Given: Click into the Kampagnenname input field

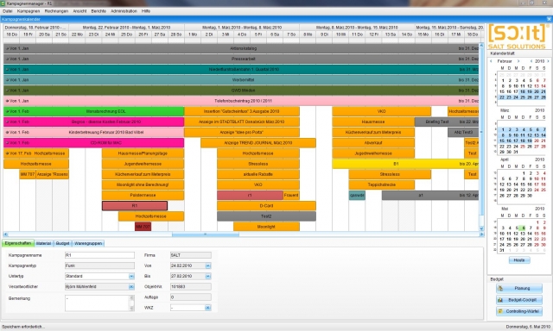Looking at the screenshot, I should point(100,255).
